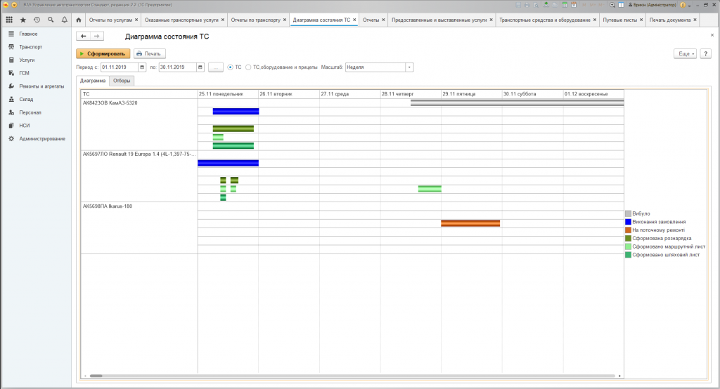
Task: Click the gray bar in КамАЗ-5320 top row
Action: click(517, 103)
